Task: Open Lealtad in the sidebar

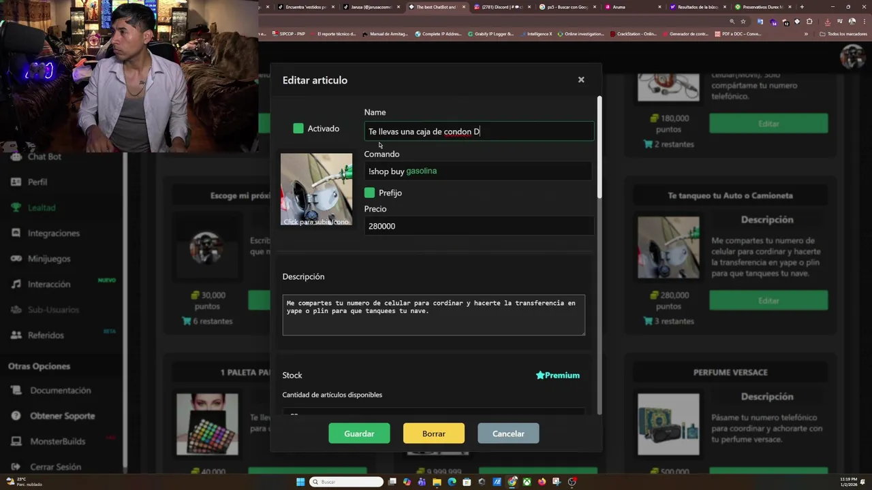Action: point(42,208)
